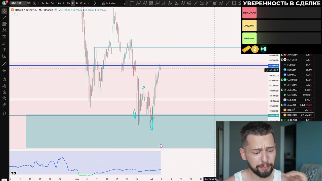Select favorite toolbar rectangle shape tool
This screenshot has width=322, height=181.
click(x=234, y=3)
